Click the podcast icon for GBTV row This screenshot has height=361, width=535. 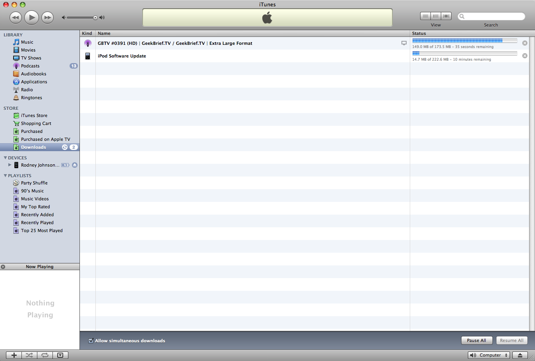pos(88,43)
